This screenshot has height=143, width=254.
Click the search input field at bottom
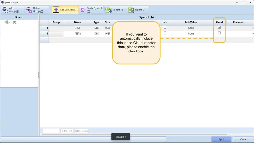pyautogui.click(x=51, y=131)
